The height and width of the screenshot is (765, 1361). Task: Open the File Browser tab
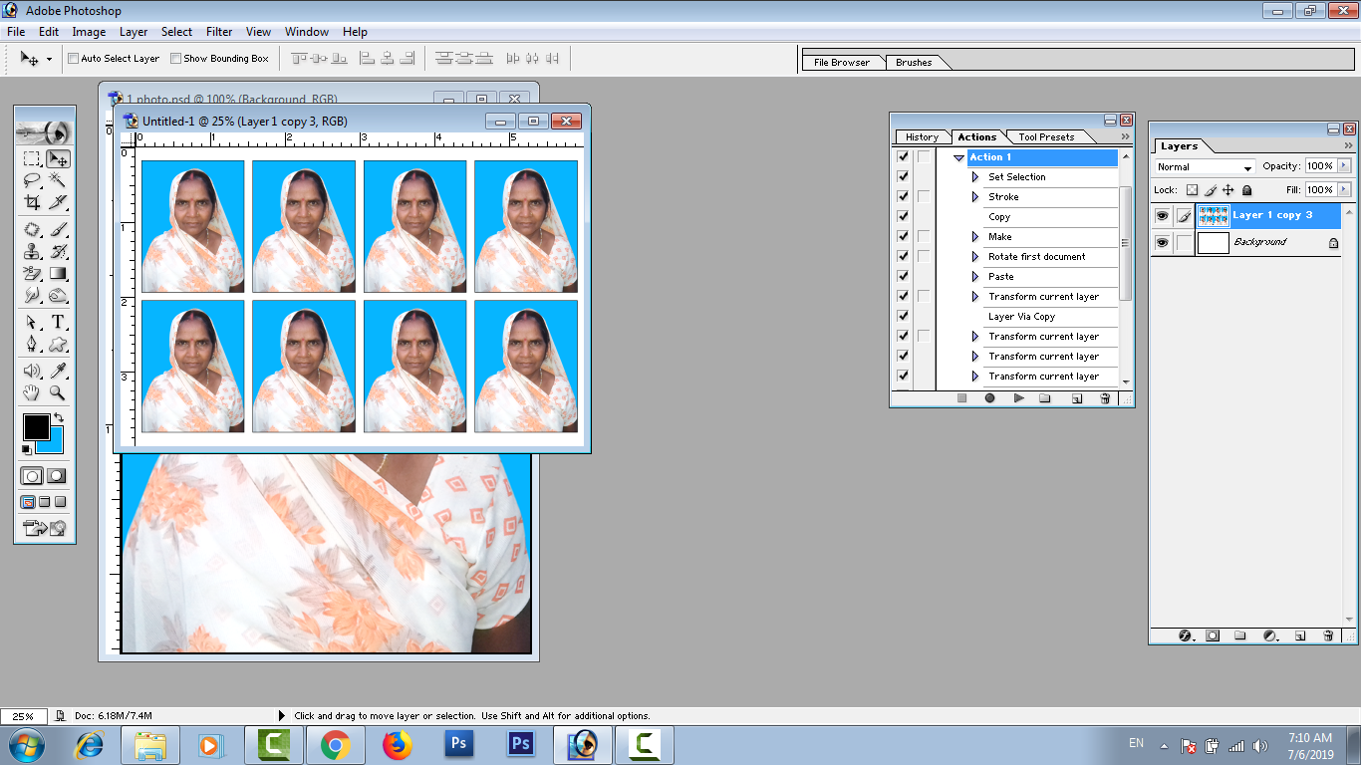click(x=842, y=62)
